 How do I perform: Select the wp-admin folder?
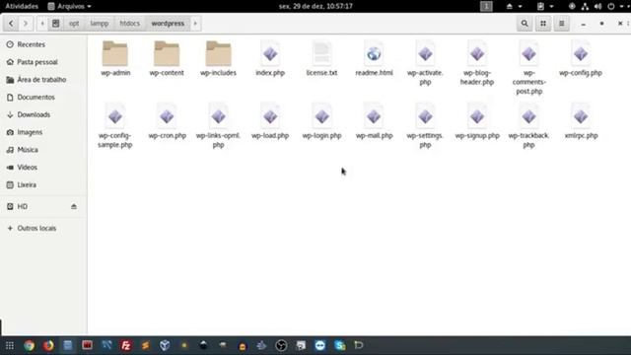pyautogui.click(x=115, y=58)
